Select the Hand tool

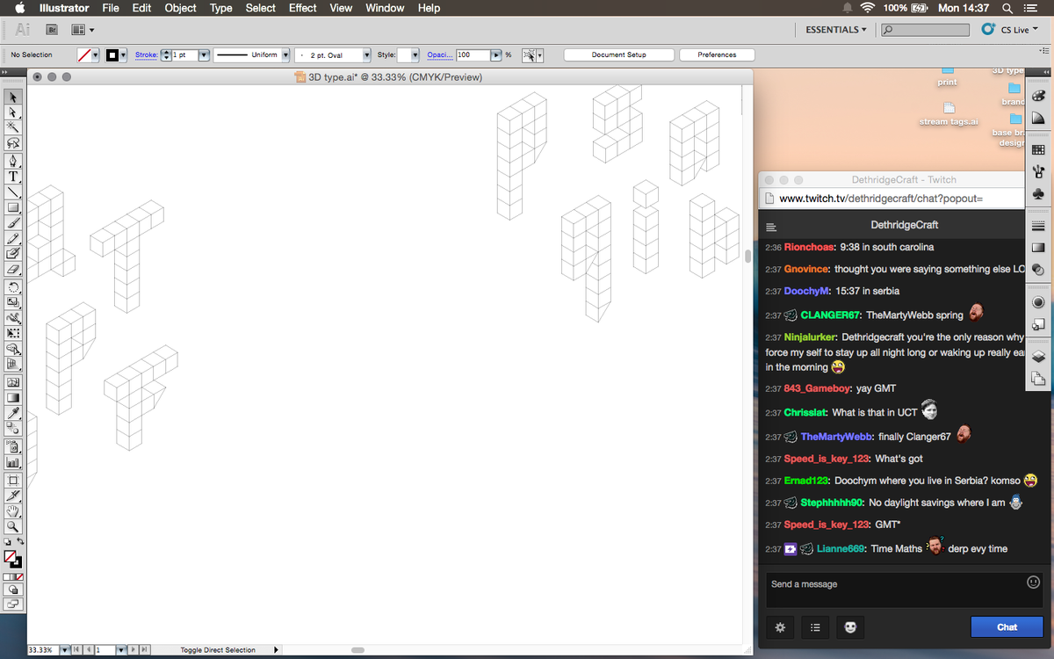coord(12,511)
